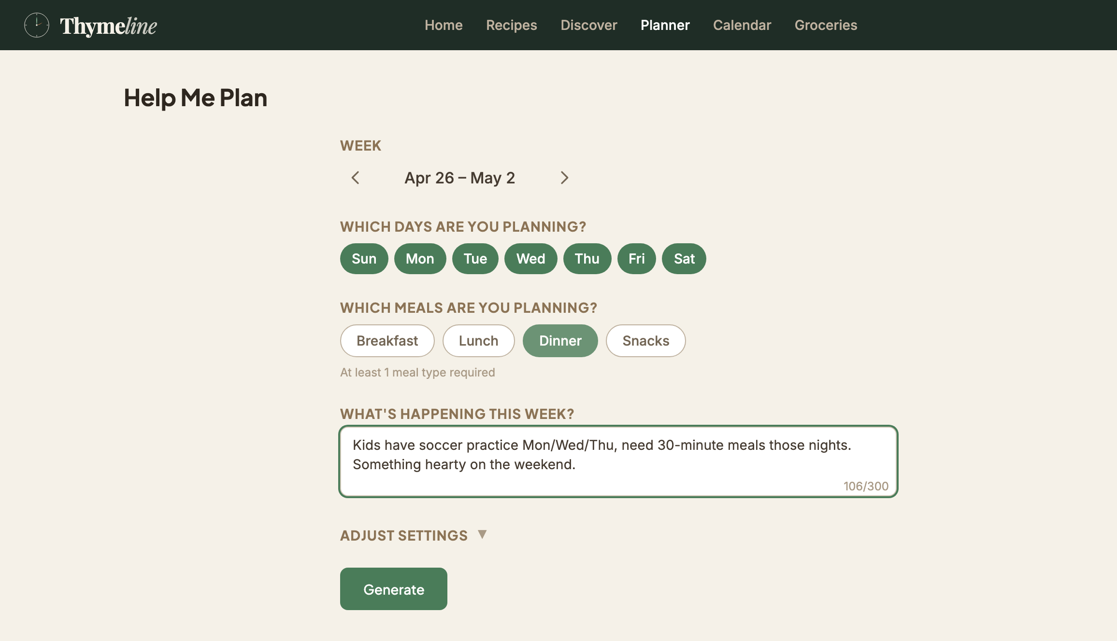Go to the Home page
The height and width of the screenshot is (641, 1117).
[x=444, y=25]
